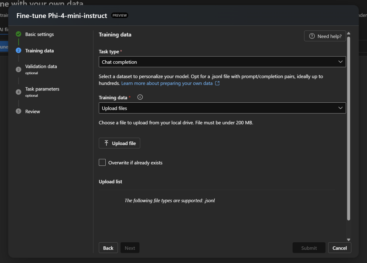Click the scrollbar down arrow
The width and height of the screenshot is (367, 263).
click(349, 240)
